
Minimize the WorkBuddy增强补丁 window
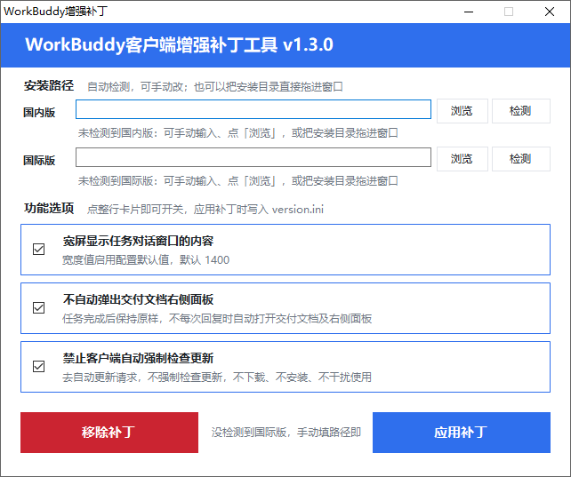point(469,12)
